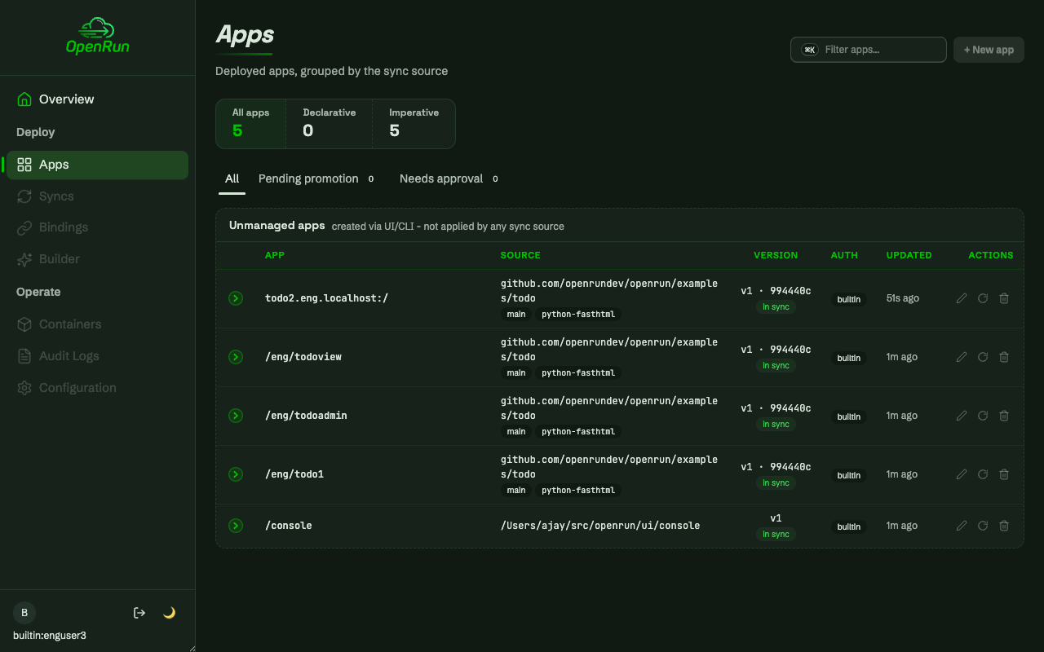Edit the /eng/todo1 app
Screen dimensions: 1044x652
962,474
